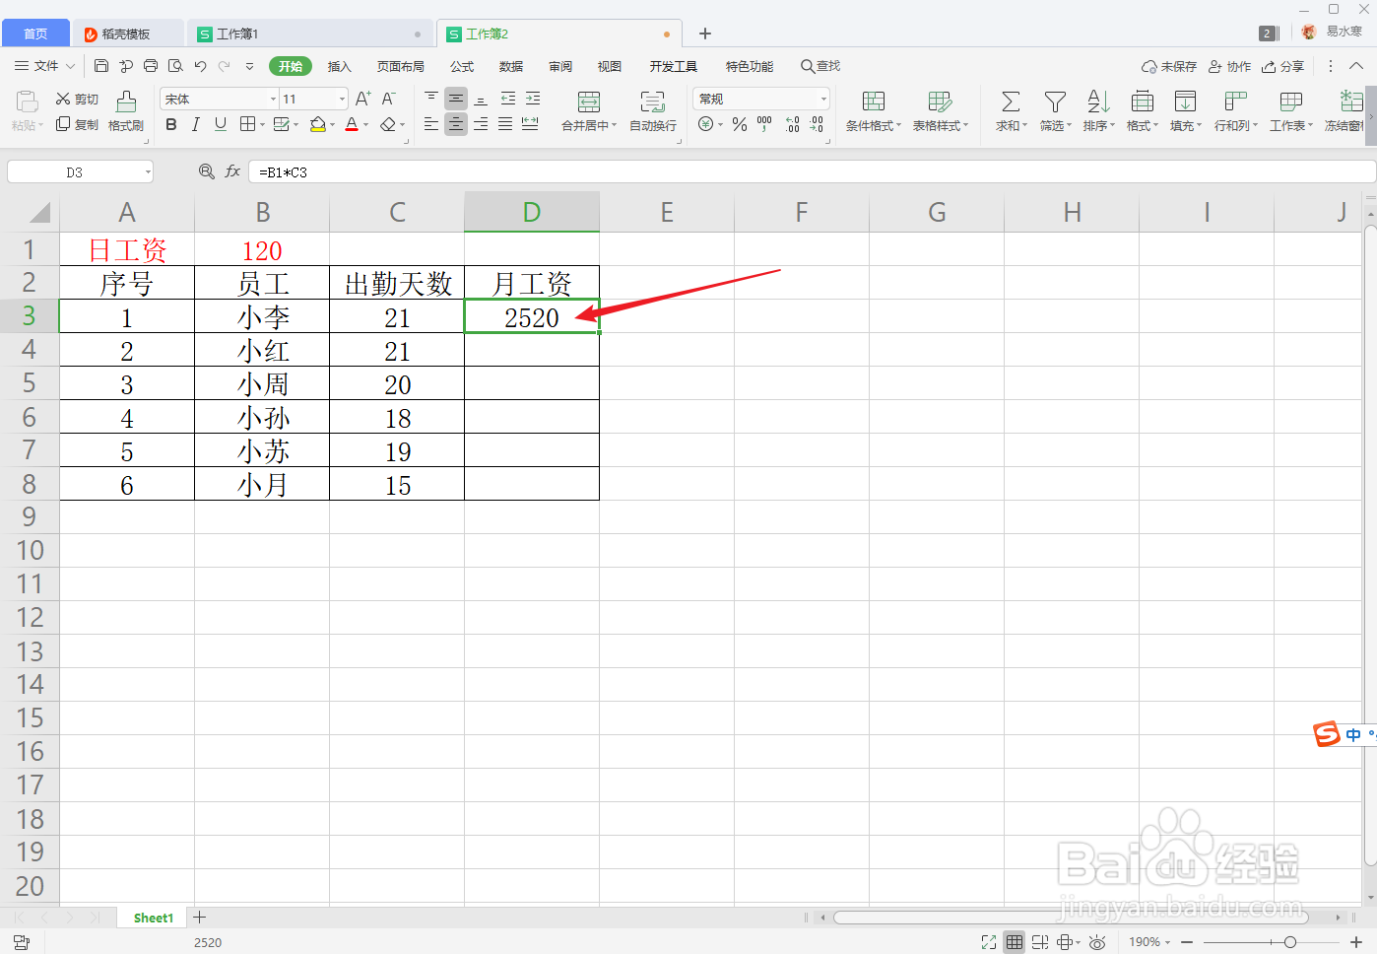Click the Print icon in quick toolbar
Screen dimensions: 1377x954
[151, 66]
